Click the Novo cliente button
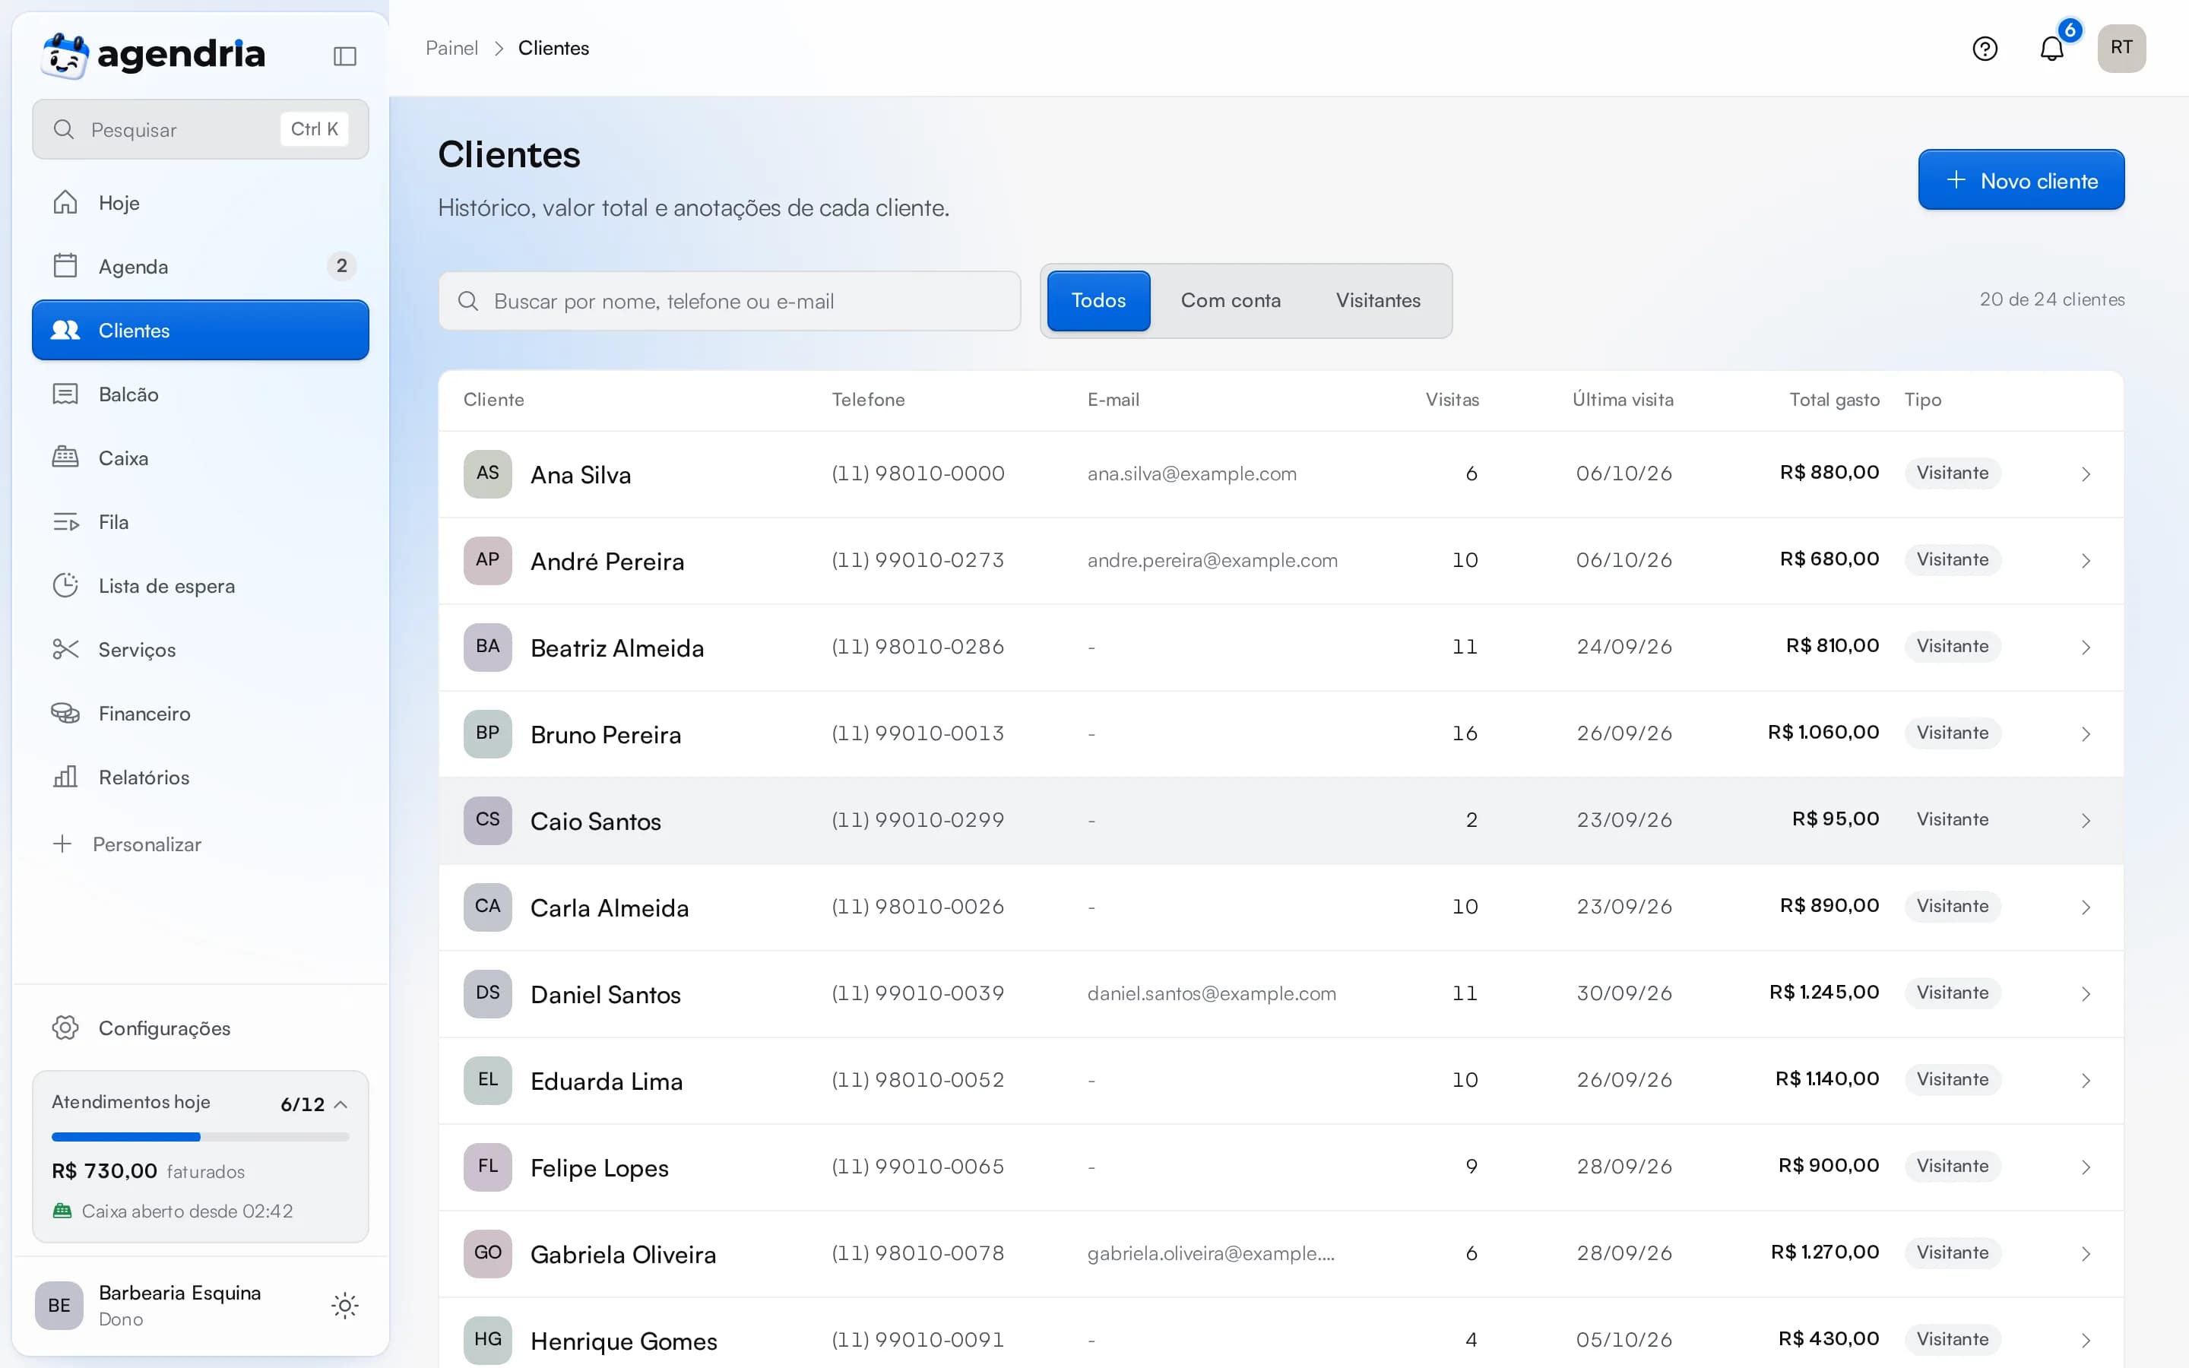 (x=2021, y=180)
